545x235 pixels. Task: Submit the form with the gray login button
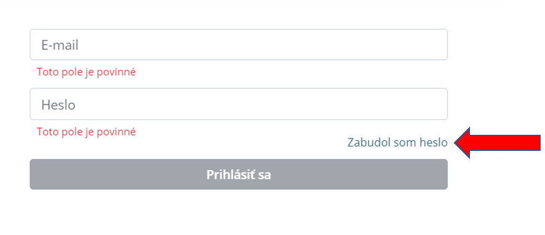tap(239, 174)
